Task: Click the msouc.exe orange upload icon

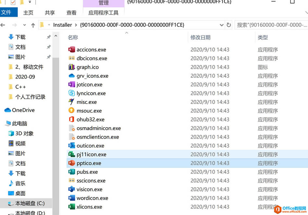Action: click(71, 111)
